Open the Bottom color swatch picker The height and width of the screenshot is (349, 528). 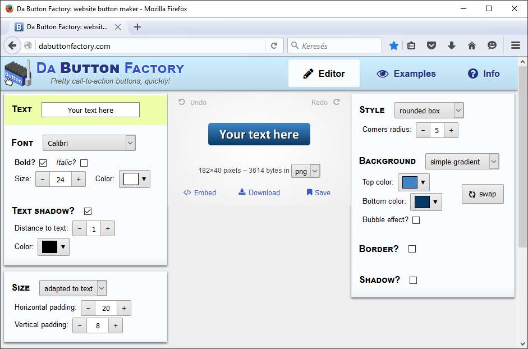point(426,202)
